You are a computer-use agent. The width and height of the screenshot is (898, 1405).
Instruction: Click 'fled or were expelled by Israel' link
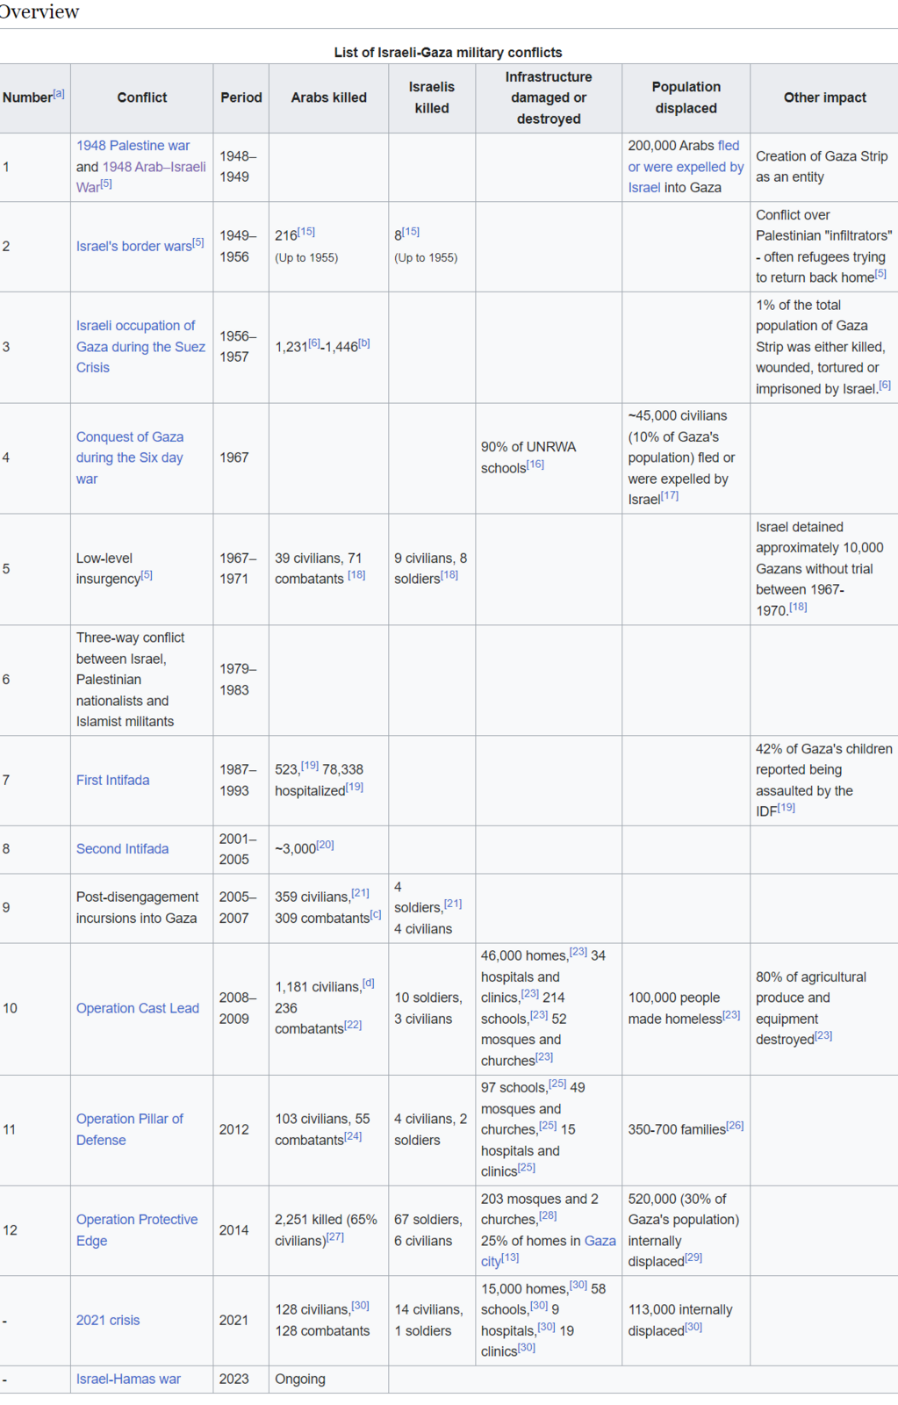[x=685, y=167]
